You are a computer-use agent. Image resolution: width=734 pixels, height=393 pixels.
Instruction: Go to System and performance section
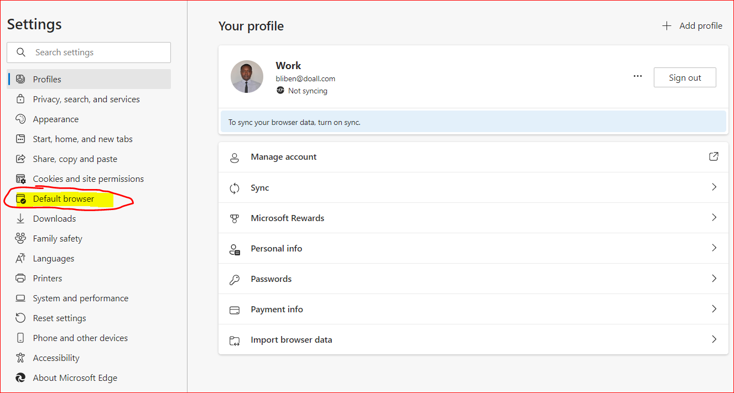point(80,298)
